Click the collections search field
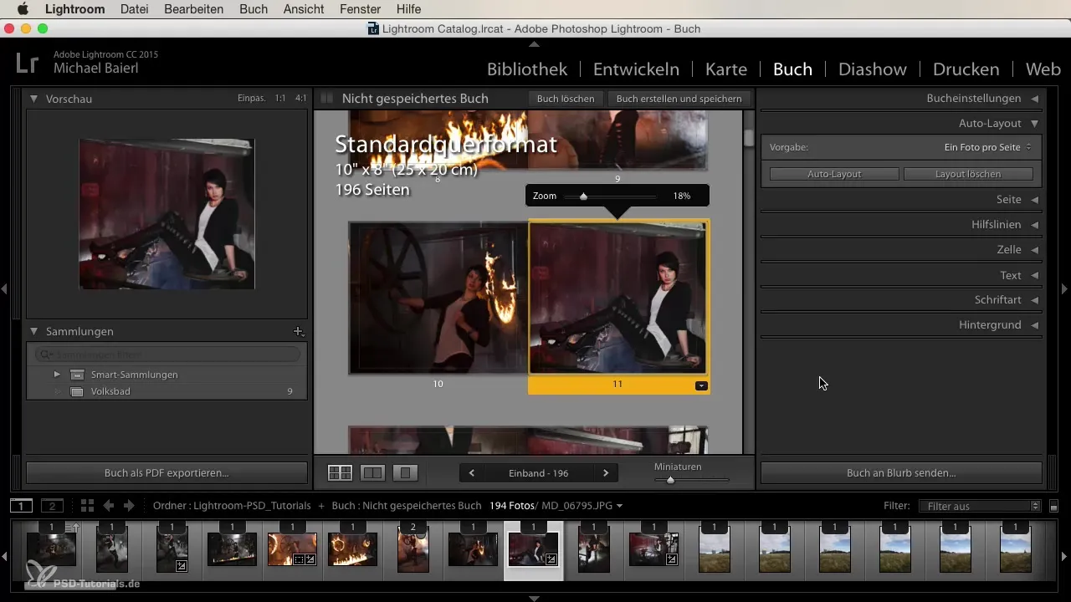 [x=167, y=355]
